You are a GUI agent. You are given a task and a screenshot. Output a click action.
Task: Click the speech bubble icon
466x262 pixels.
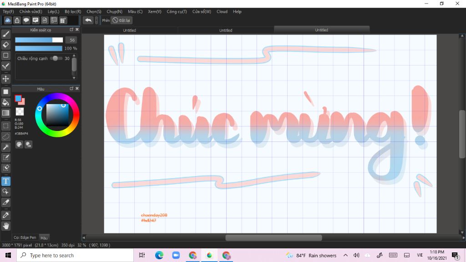pos(26,20)
